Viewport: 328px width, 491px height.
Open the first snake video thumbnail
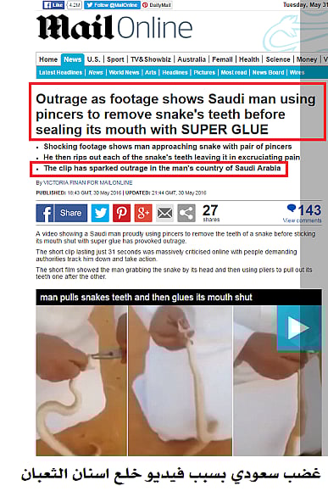(x=81, y=381)
